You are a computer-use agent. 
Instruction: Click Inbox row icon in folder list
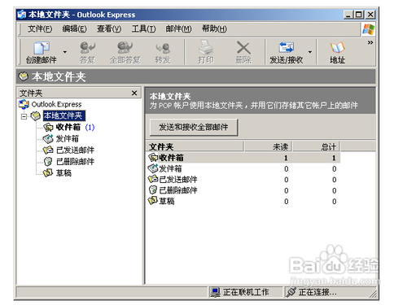[153, 157]
